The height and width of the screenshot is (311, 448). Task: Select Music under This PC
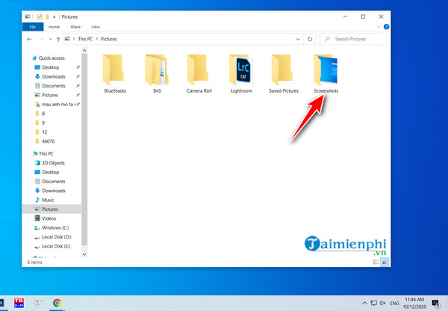[48, 200]
